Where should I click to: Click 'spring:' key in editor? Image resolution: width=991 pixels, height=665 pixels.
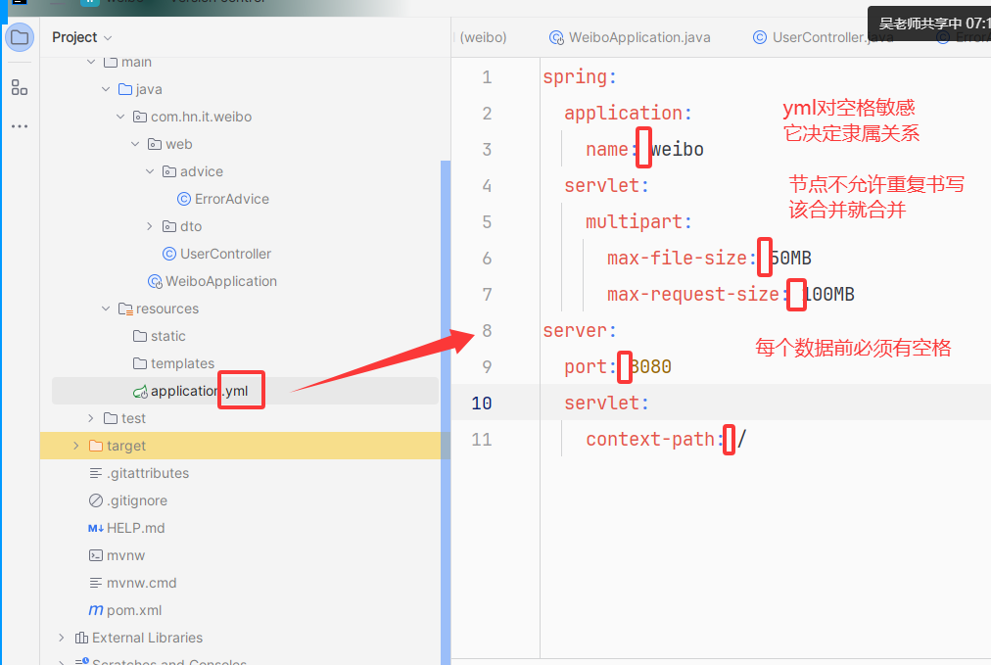(x=580, y=77)
